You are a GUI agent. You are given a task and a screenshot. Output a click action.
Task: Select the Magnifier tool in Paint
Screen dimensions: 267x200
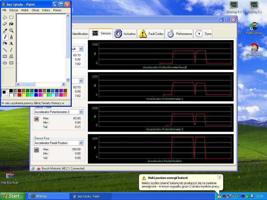coord(11,30)
